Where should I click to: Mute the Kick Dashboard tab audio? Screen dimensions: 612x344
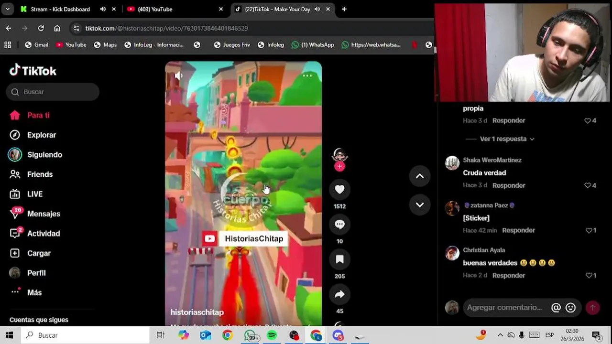[x=103, y=9]
